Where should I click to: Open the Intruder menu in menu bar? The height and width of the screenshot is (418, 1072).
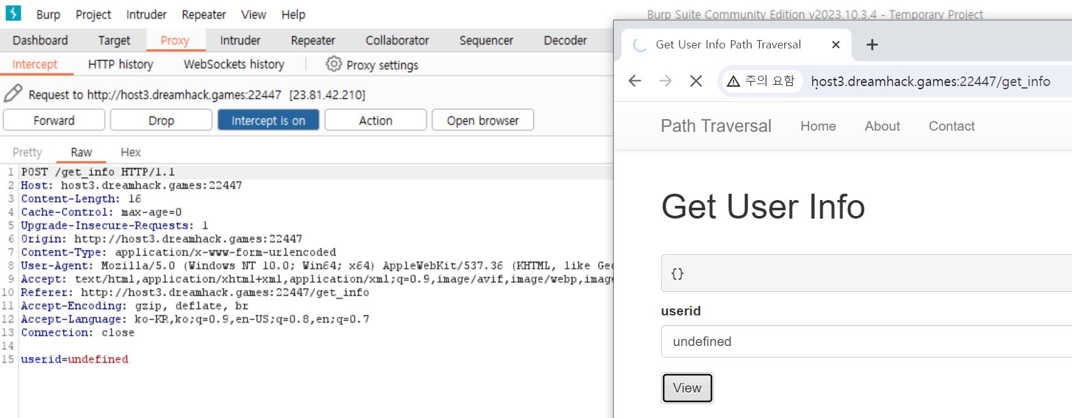tap(146, 14)
